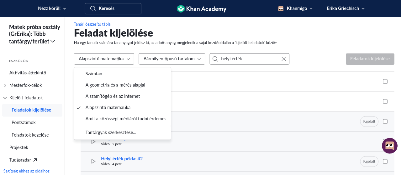Open Tudásradar in sidebar
This screenshot has width=401, height=175.
pyautogui.click(x=23, y=160)
